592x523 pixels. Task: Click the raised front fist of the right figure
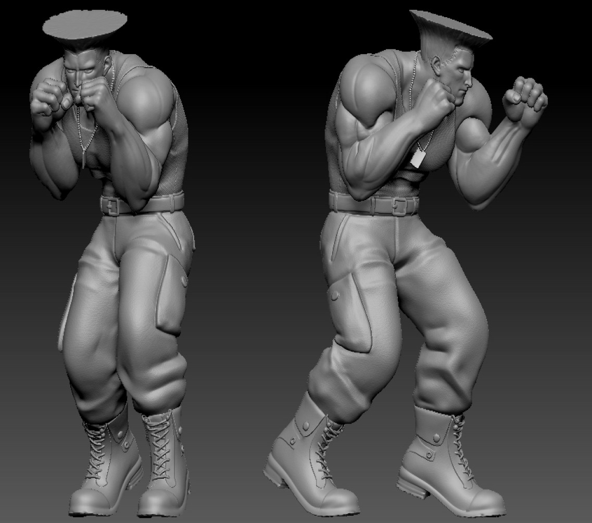point(525,98)
